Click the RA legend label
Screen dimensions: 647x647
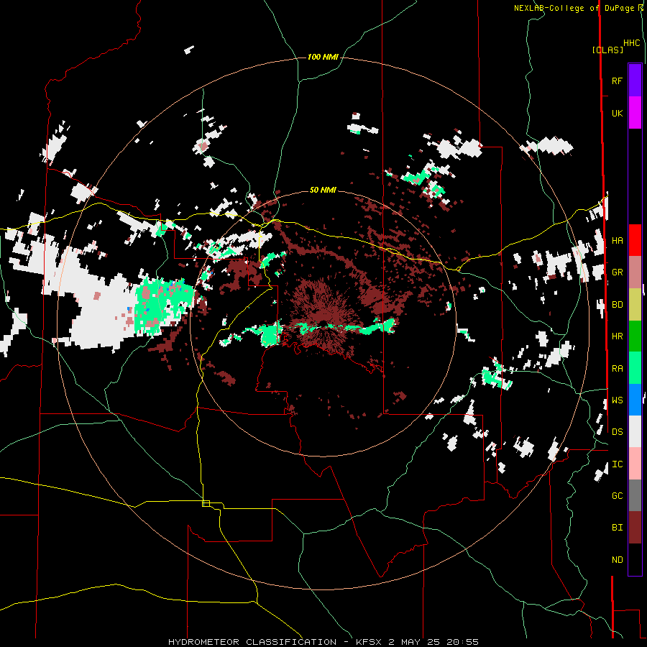(x=617, y=368)
